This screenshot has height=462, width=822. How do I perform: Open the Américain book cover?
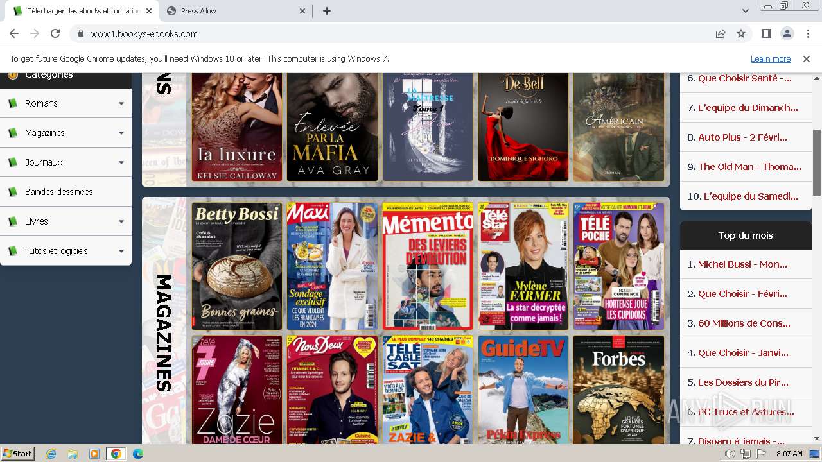point(618,126)
